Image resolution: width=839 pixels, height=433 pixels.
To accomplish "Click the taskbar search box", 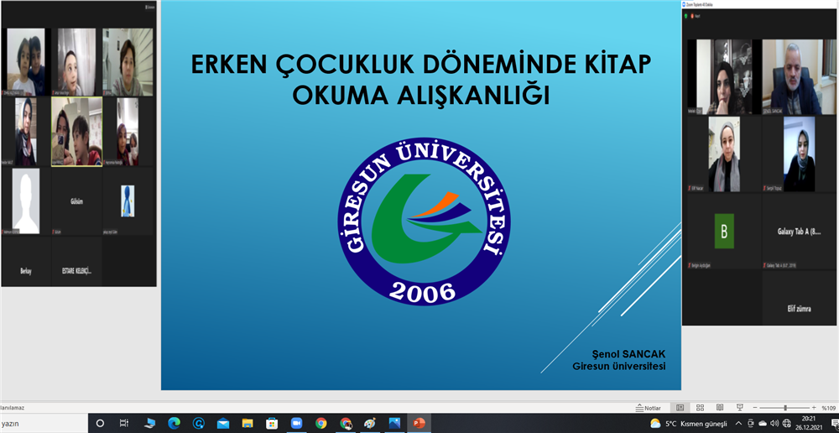I will pos(44,424).
